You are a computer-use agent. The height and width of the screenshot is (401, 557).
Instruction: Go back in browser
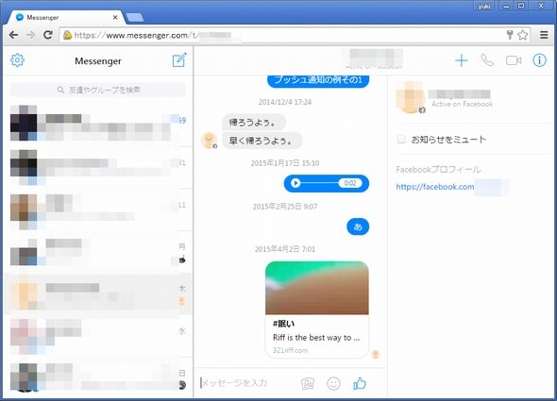click(x=13, y=35)
